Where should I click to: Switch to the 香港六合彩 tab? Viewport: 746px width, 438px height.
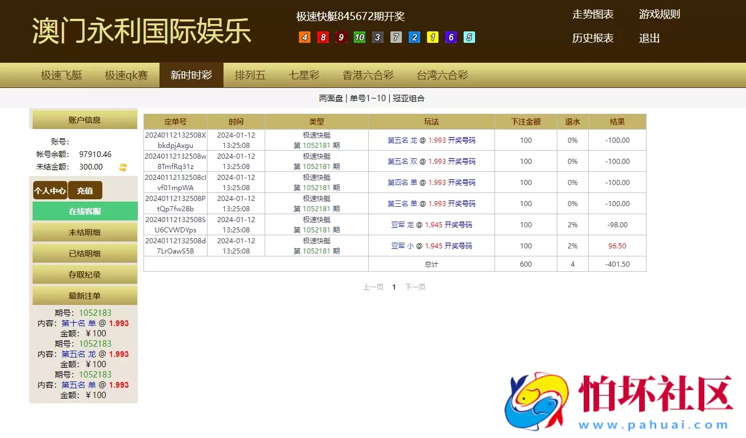(x=368, y=74)
